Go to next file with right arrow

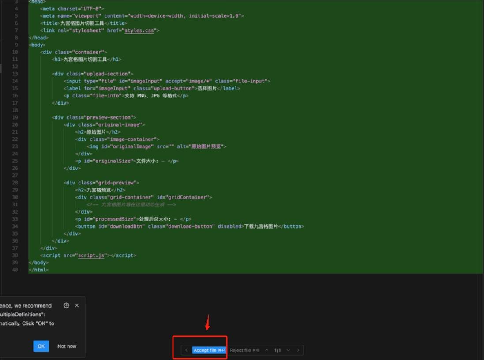point(298,350)
